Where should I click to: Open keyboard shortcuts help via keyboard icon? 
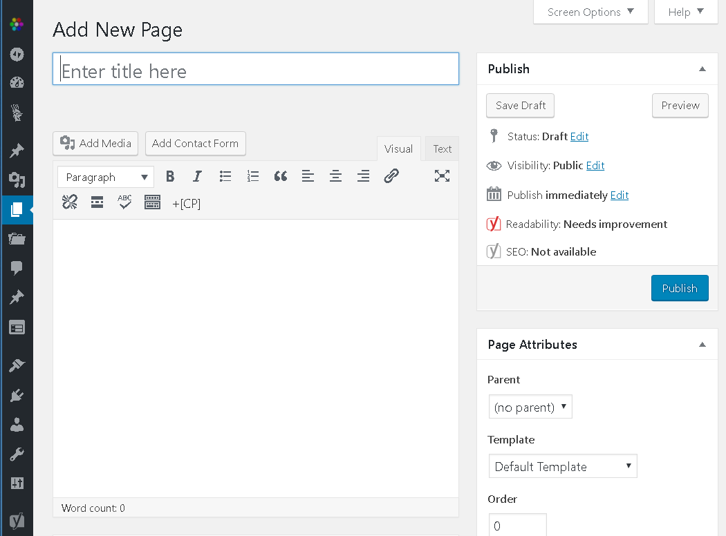(x=152, y=202)
